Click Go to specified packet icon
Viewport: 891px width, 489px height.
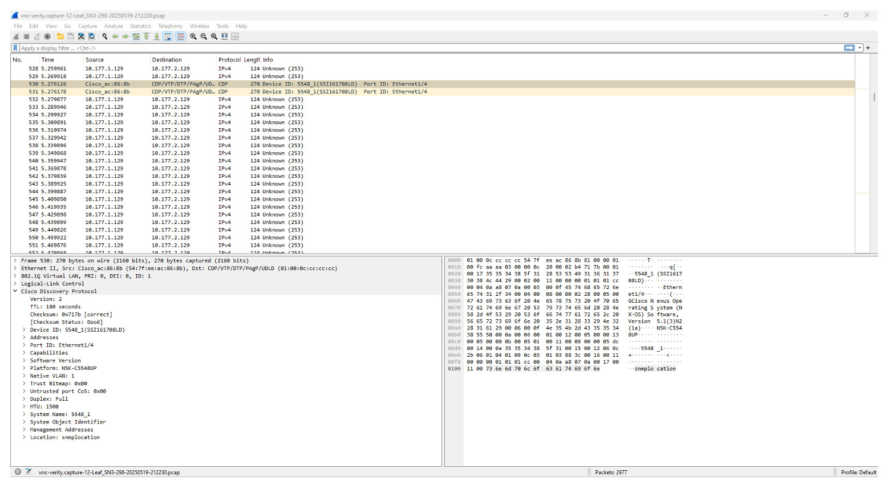136,36
